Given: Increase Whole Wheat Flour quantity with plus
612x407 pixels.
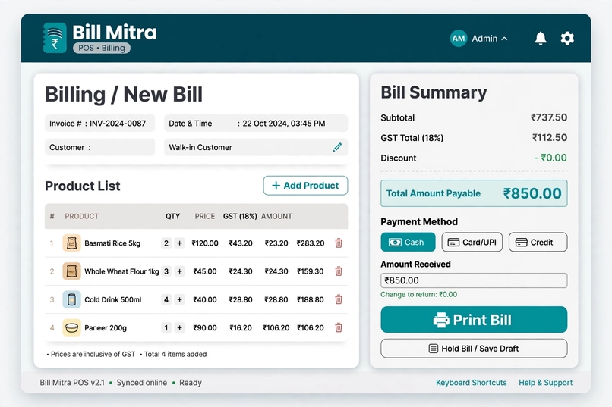Looking at the screenshot, I should [179, 271].
